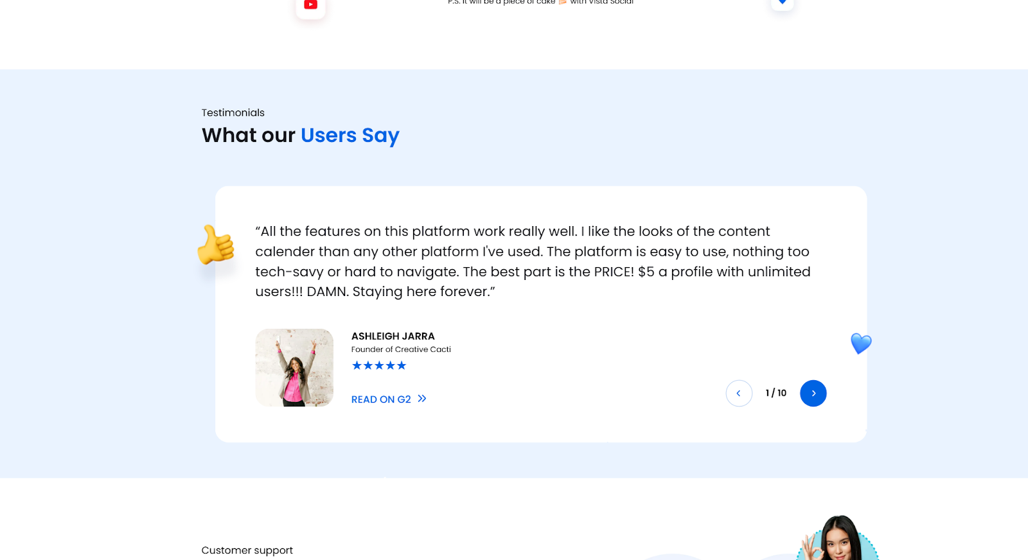Click the thumbs-up emoji on the testimonial card
The width and height of the screenshot is (1028, 560).
(x=215, y=245)
